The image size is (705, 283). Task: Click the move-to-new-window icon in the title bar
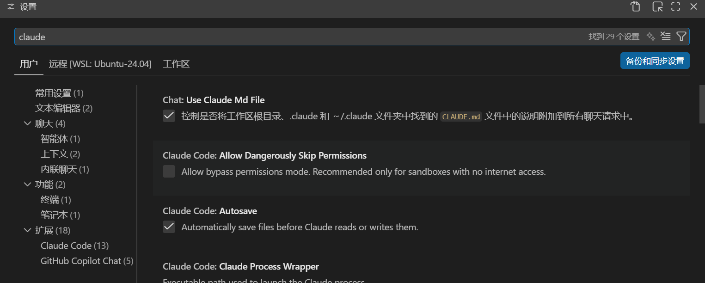[657, 6]
